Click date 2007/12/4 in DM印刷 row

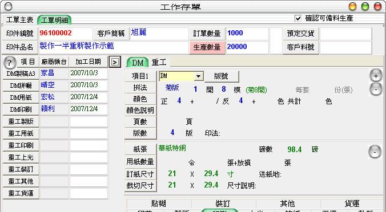[89, 109]
